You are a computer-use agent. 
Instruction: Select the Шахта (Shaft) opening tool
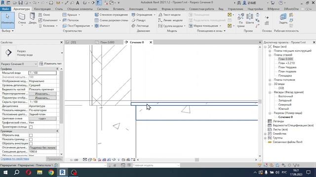(x=250, y=19)
